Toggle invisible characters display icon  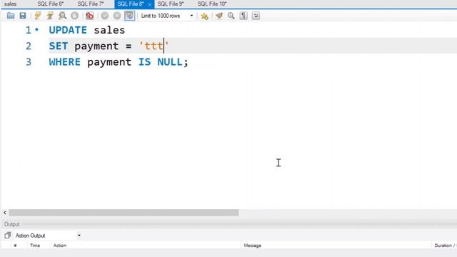[x=243, y=16]
